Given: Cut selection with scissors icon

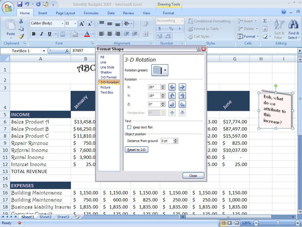Looking at the screenshot, I should click(x=21, y=21).
